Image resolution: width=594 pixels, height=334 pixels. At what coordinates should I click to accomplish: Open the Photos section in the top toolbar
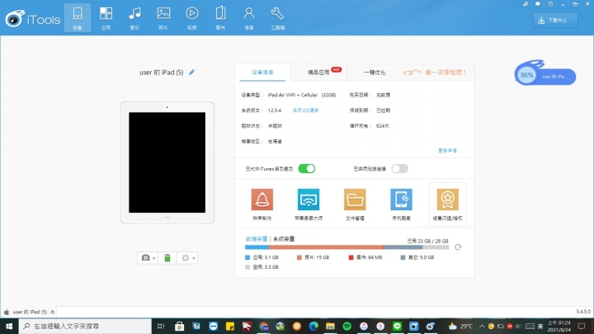click(x=163, y=16)
